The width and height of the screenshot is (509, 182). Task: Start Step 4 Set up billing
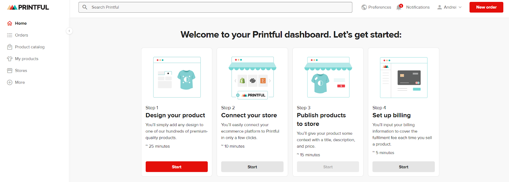[403, 167]
